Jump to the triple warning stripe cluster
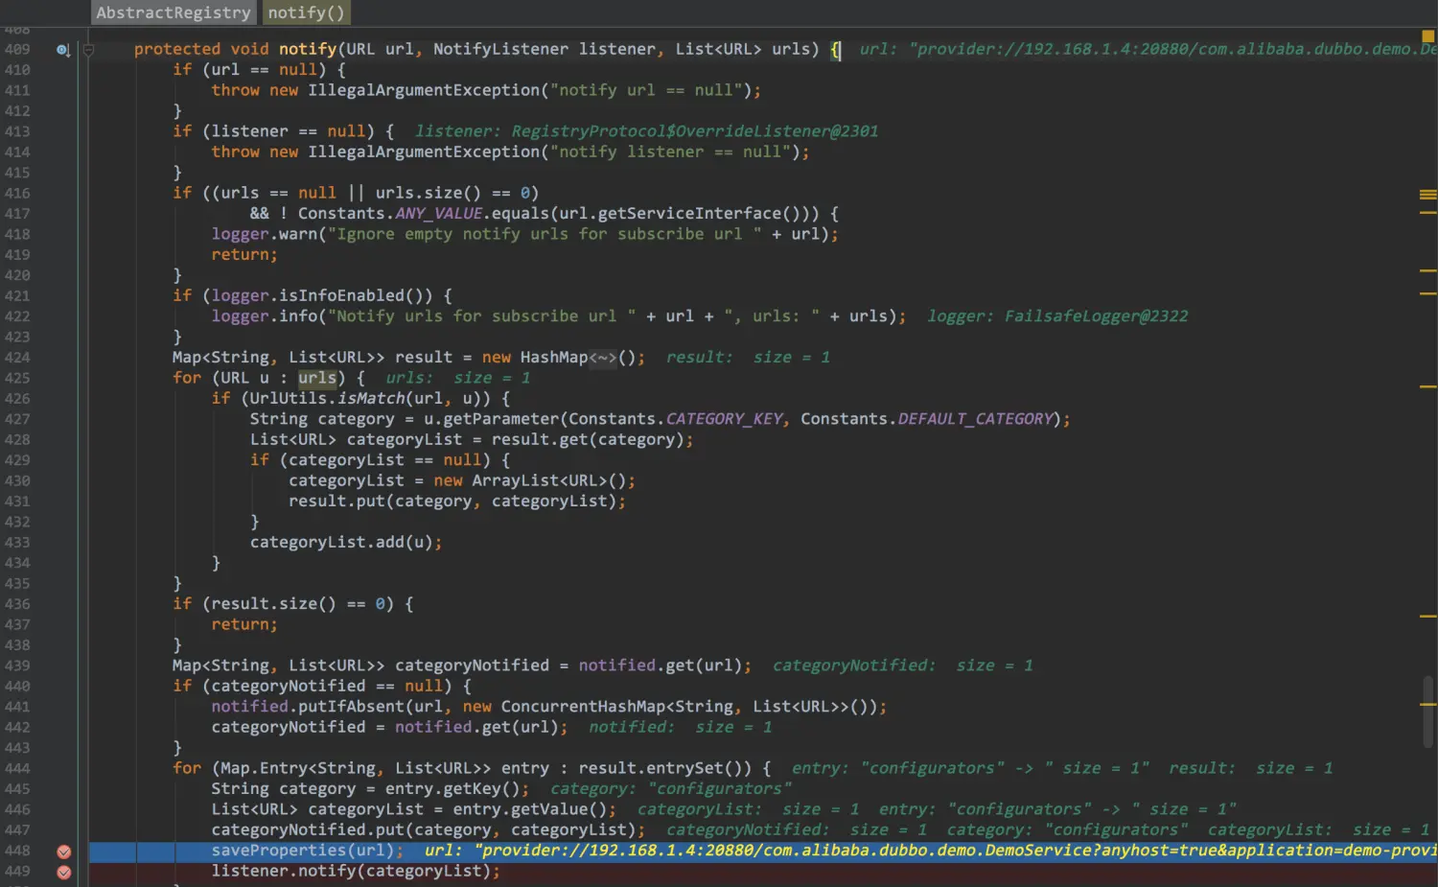The image size is (1438, 887). tap(1427, 195)
